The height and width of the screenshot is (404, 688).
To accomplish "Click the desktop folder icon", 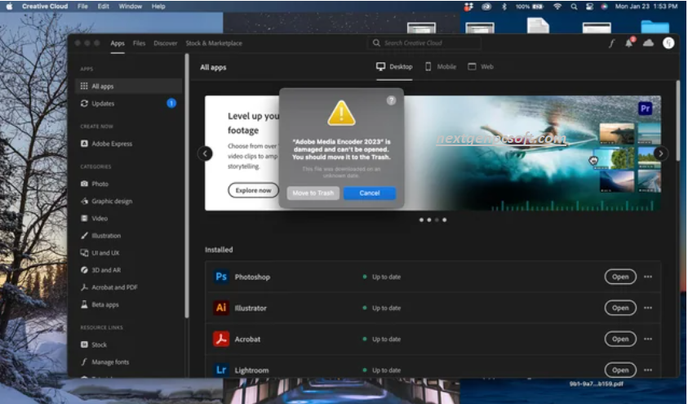I will [655, 25].
